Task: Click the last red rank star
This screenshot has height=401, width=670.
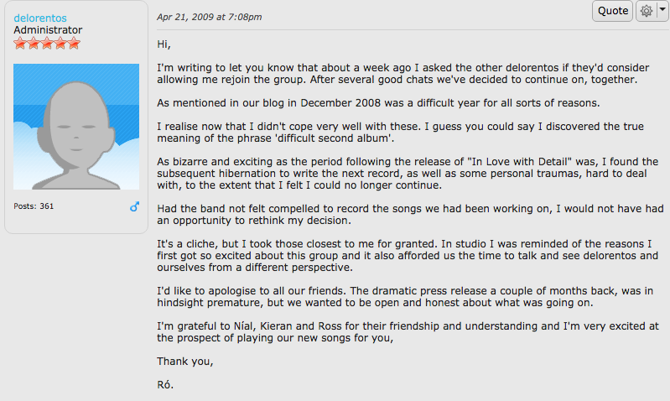Action: coord(74,43)
